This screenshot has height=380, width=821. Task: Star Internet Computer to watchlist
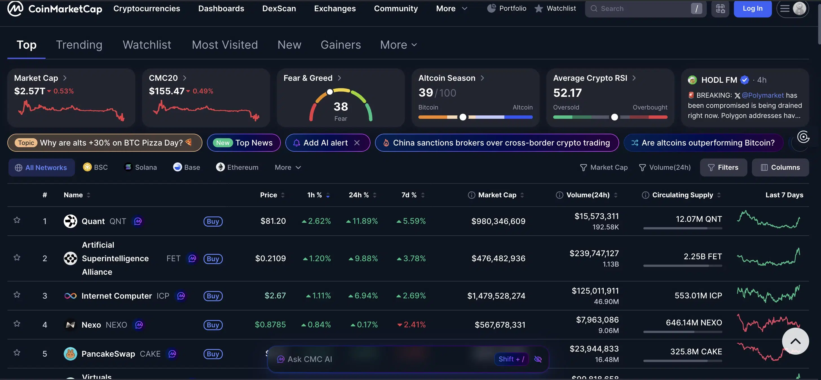coord(17,295)
